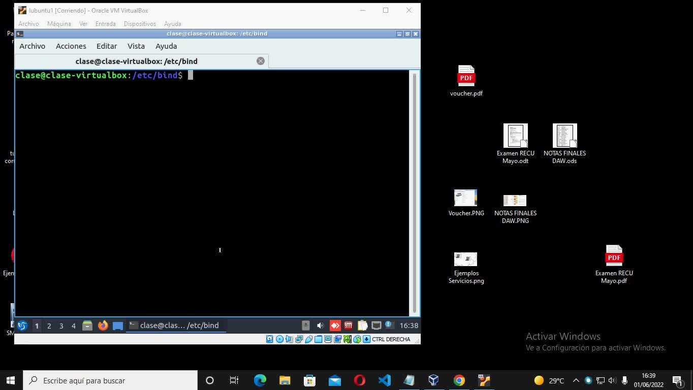Screen dimensions: 693x390
Task: Open Google Chrome from Windows taskbar
Action: [459, 380]
